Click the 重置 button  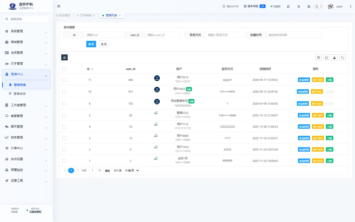(x=104, y=44)
